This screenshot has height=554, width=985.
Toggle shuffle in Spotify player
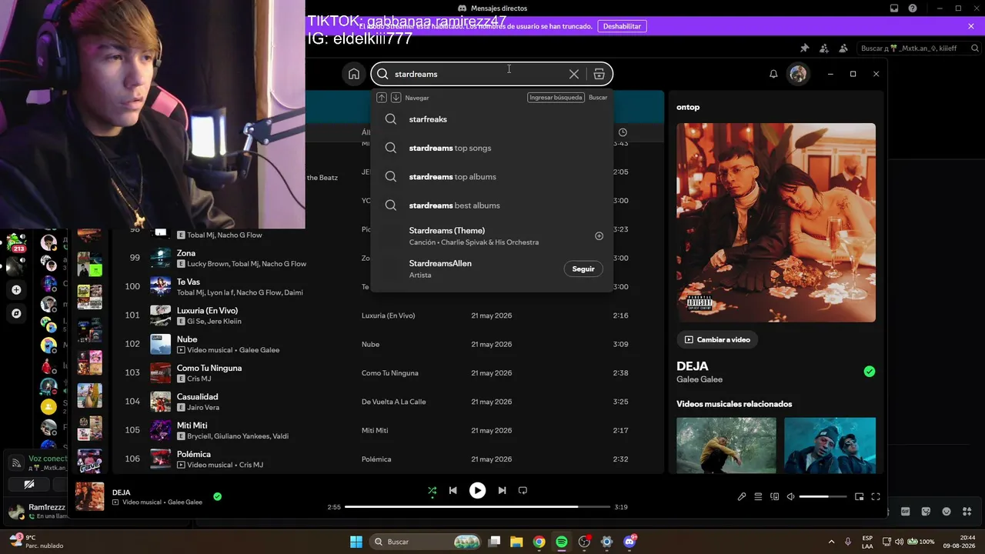[x=432, y=490]
